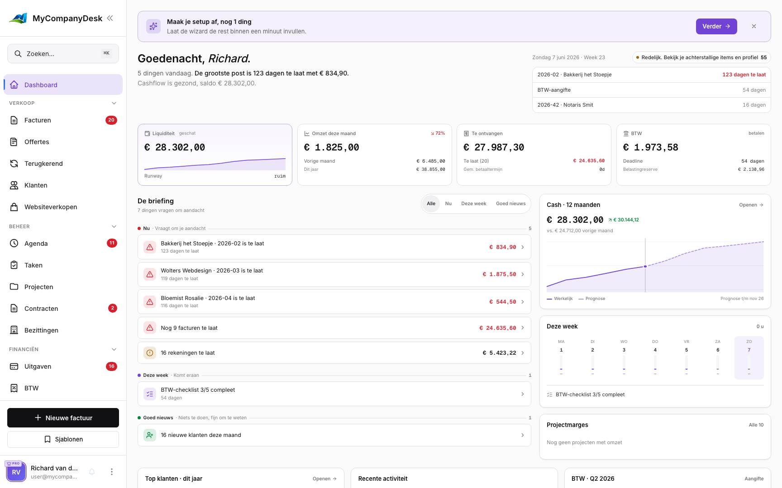Expand BTW-checklist row chevron

click(x=523, y=394)
